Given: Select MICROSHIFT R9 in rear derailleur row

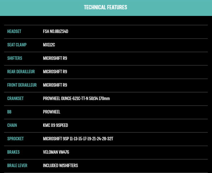Looking at the screenshot, I should coord(55,72).
